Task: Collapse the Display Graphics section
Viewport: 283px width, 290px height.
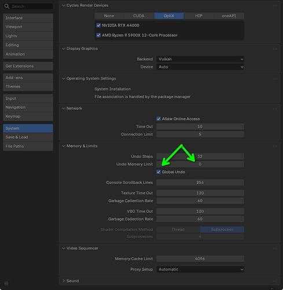Action: point(64,49)
